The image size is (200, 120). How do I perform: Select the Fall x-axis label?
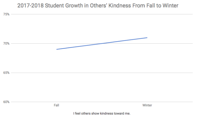56,105
